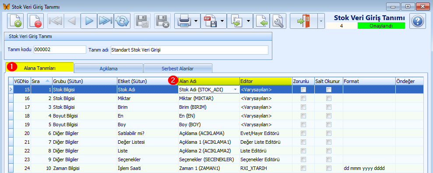This screenshot has height=173, width=433.
Task: Toggle Salt Okunur checkbox in Boy row
Action: [x=329, y=125]
